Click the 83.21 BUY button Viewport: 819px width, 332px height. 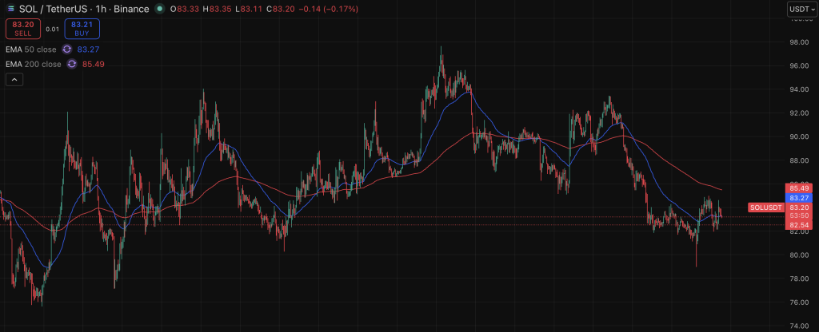click(82, 29)
